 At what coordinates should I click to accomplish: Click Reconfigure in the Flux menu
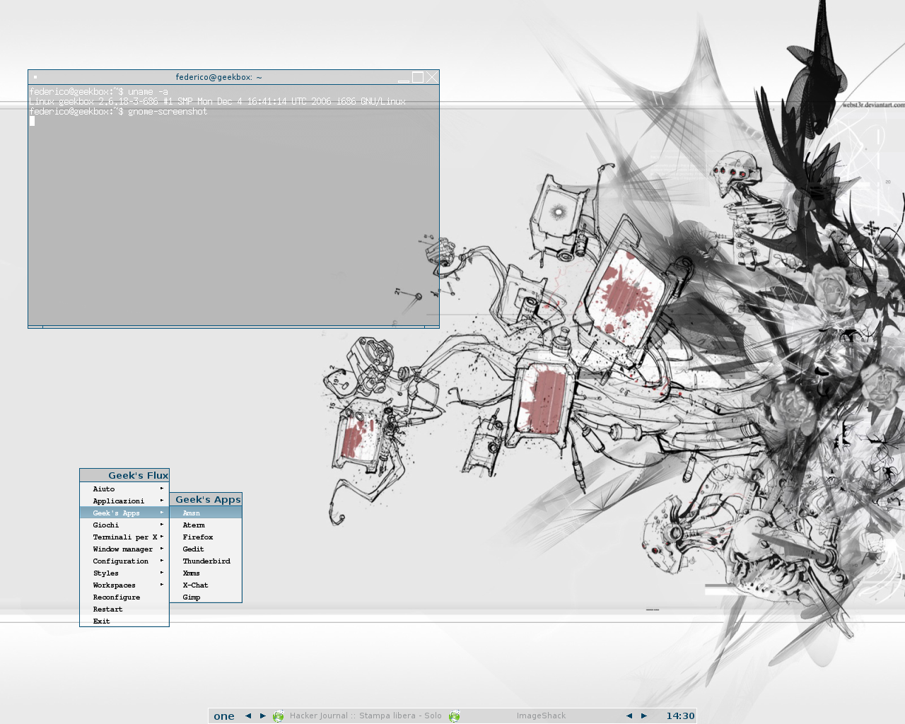124,597
